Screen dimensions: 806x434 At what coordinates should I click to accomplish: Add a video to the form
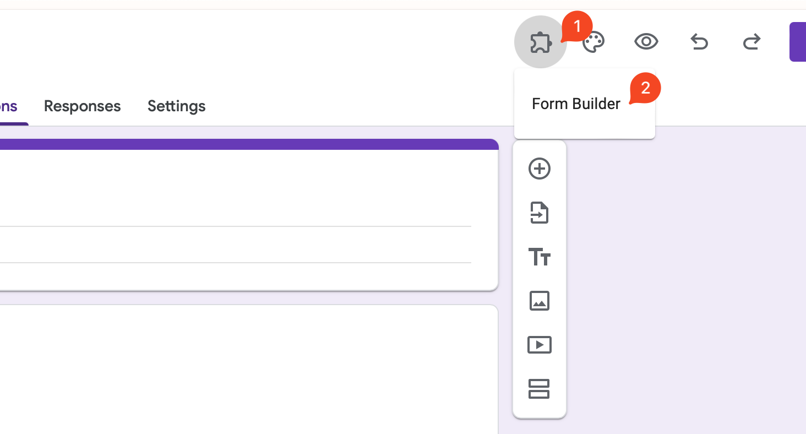[539, 345]
